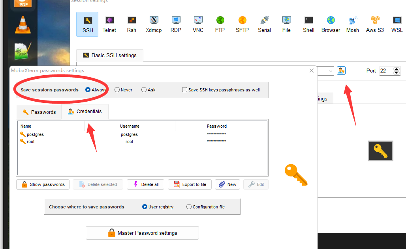Switch to the Credentials tab
Screen dimensions: 406x249
coord(85,111)
